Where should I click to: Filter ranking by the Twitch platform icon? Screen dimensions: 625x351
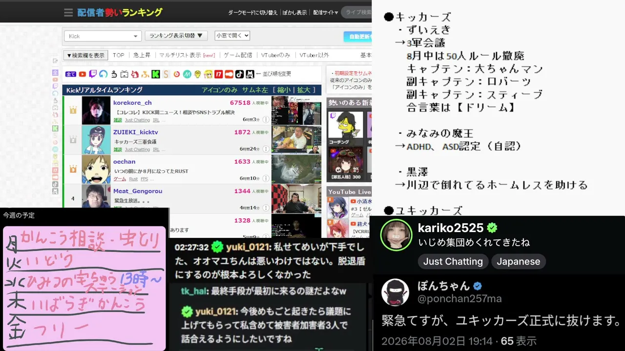(x=93, y=74)
